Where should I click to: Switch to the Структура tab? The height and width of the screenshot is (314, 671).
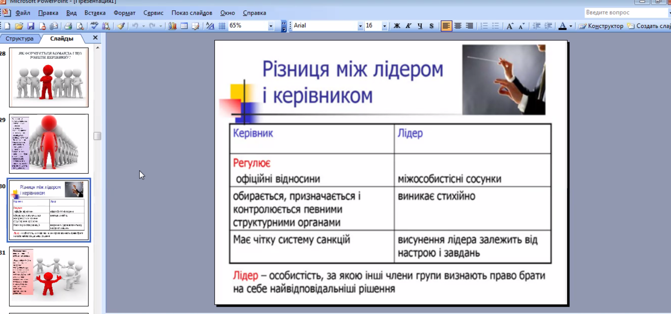pyautogui.click(x=19, y=39)
